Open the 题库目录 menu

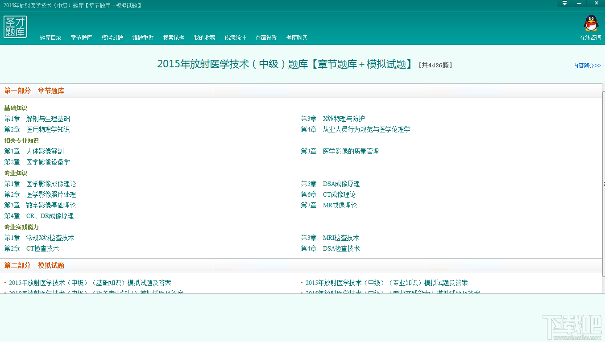51,37
